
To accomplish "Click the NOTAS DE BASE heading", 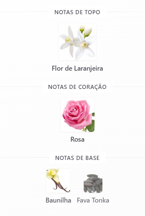I will point(77,158).
